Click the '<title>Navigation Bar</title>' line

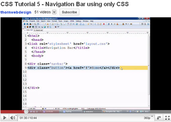pyautogui.click(x=60, y=48)
